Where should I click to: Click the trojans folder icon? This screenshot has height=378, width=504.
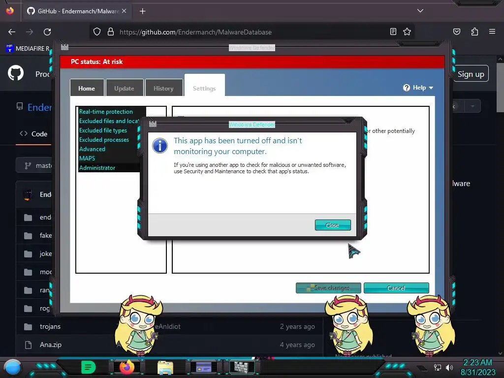(x=28, y=327)
